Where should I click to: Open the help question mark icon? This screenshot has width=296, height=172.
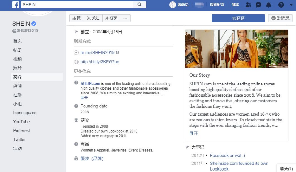[281, 5]
